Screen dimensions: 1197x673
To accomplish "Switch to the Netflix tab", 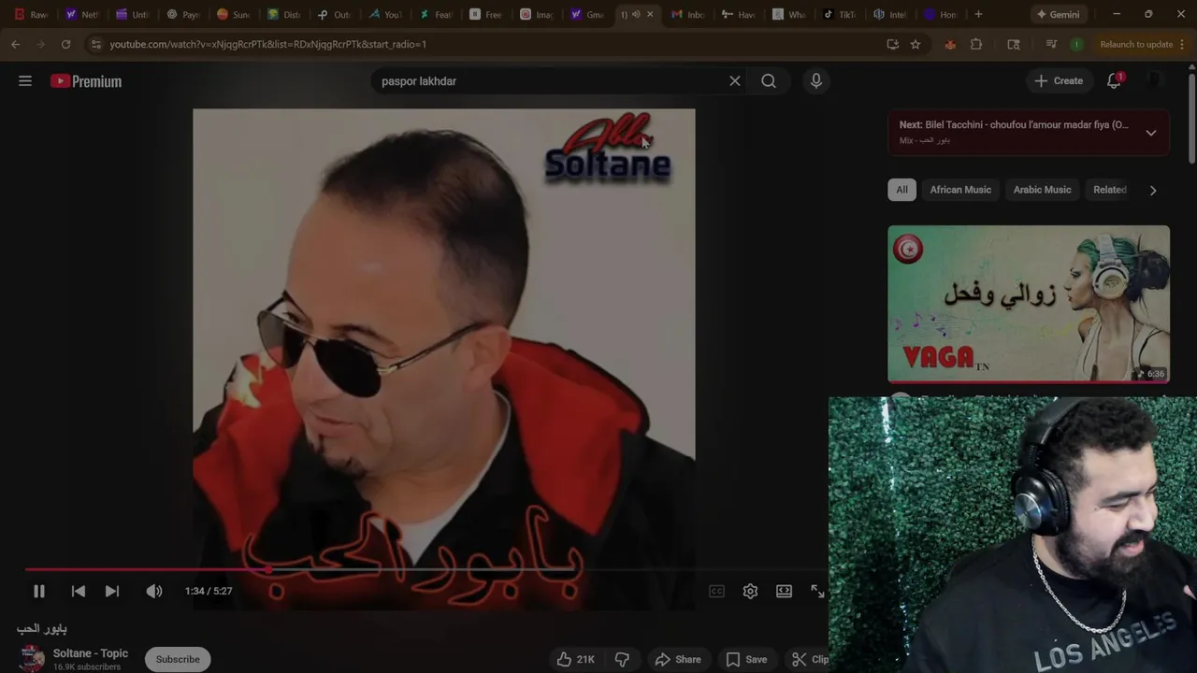I will 81,14.
